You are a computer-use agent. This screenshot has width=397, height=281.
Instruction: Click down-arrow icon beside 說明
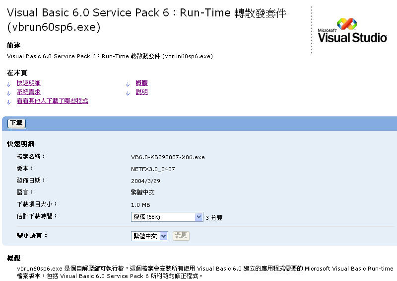[128, 94]
